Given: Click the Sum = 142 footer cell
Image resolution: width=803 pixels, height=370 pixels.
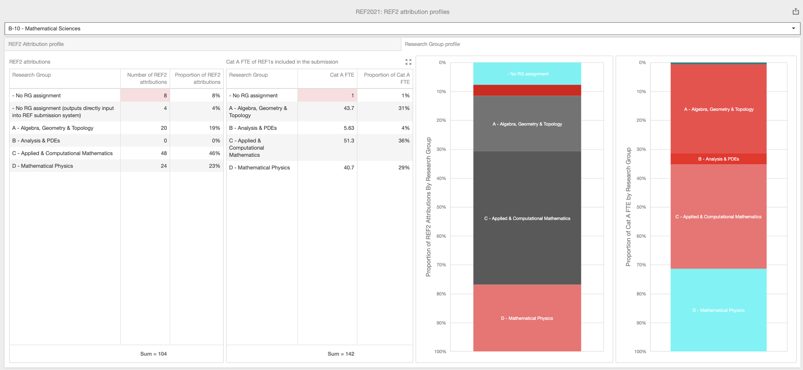Looking at the screenshot, I should click(341, 354).
